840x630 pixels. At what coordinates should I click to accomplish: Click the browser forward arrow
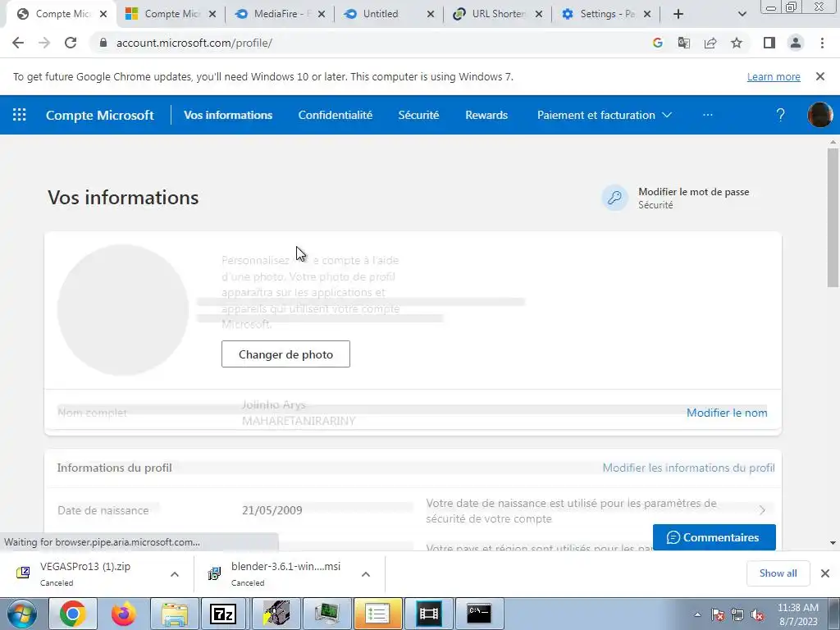44,43
